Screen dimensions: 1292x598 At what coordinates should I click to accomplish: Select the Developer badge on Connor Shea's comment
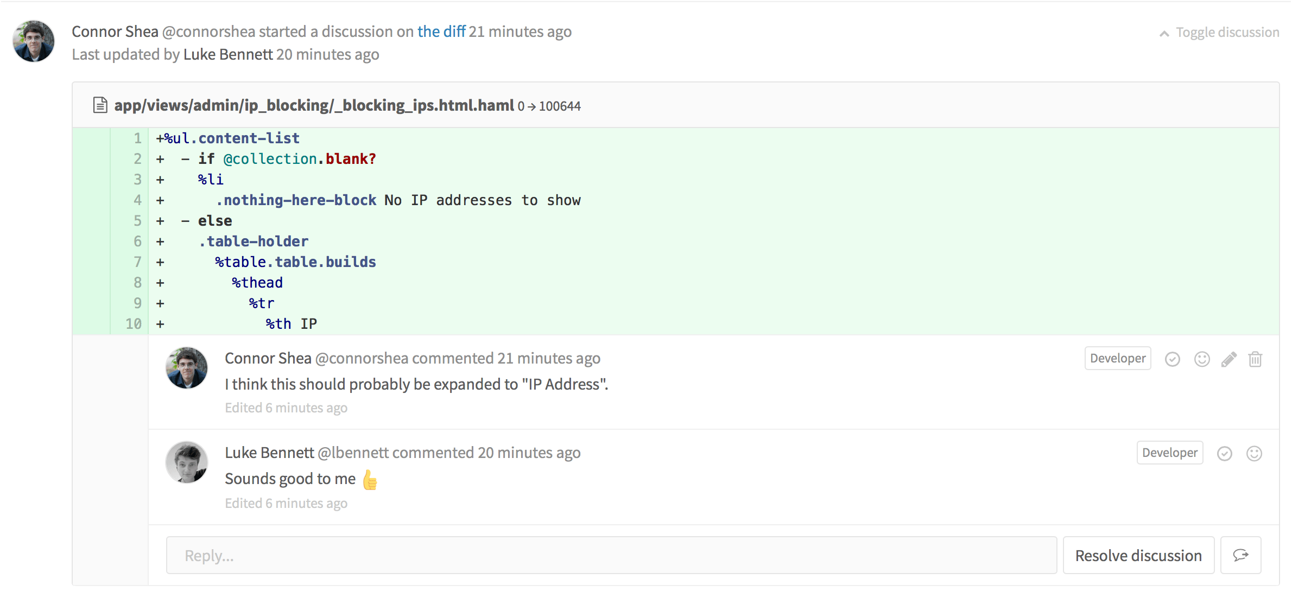tap(1117, 358)
